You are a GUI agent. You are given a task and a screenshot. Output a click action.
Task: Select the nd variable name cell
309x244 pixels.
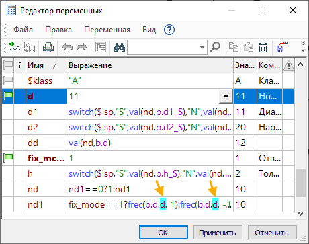(x=46, y=189)
